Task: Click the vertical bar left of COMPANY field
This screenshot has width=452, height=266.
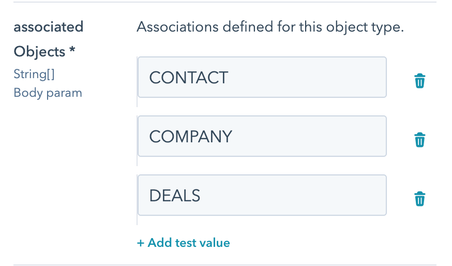Action: pyautogui.click(x=137, y=141)
